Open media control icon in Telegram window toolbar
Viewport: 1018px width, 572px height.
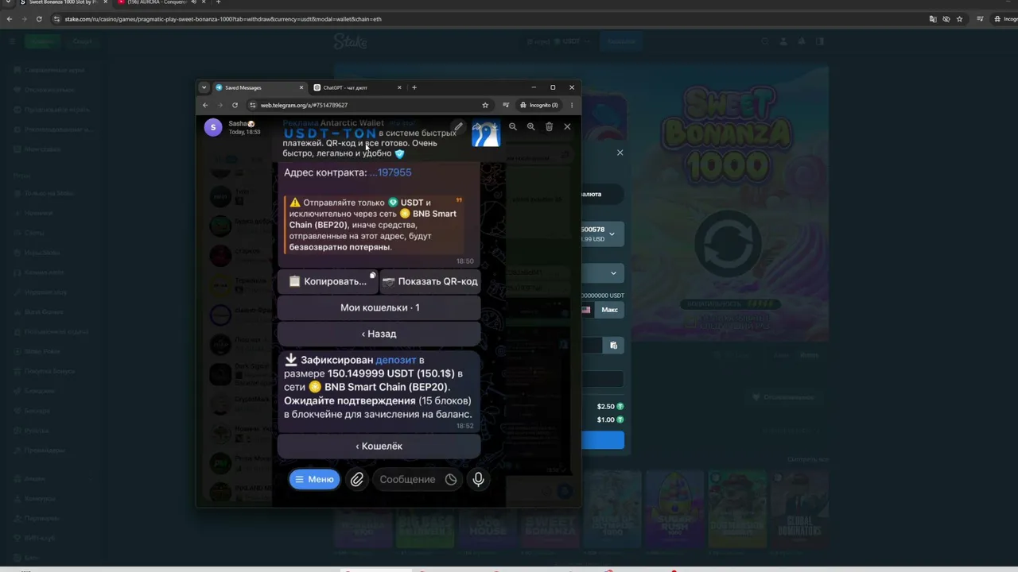(506, 105)
